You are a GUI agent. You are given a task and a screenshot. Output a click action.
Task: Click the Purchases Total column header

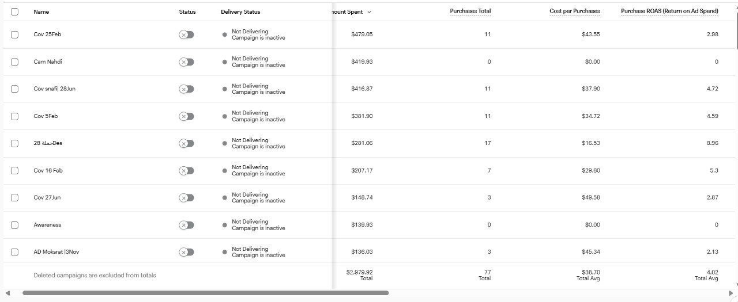point(470,12)
